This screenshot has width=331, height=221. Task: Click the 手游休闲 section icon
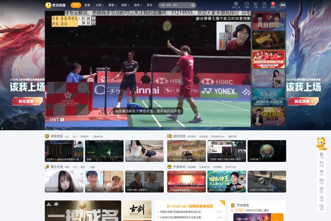169,167
